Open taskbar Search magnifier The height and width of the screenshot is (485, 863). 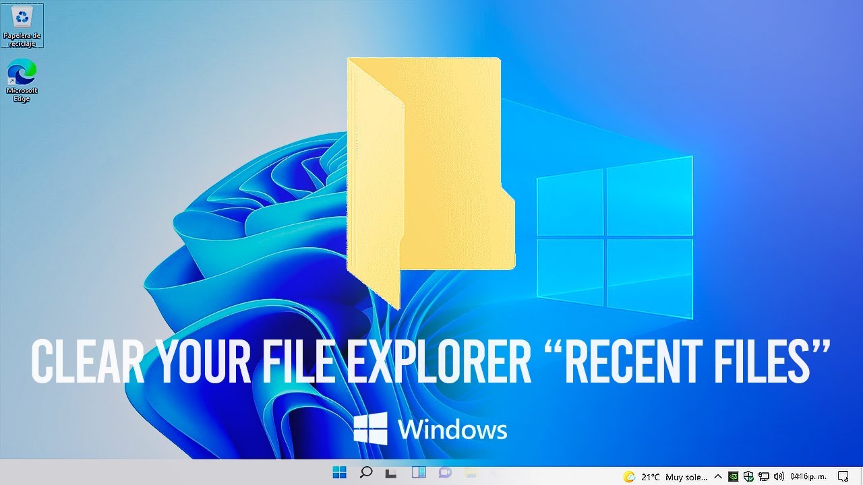[365, 473]
